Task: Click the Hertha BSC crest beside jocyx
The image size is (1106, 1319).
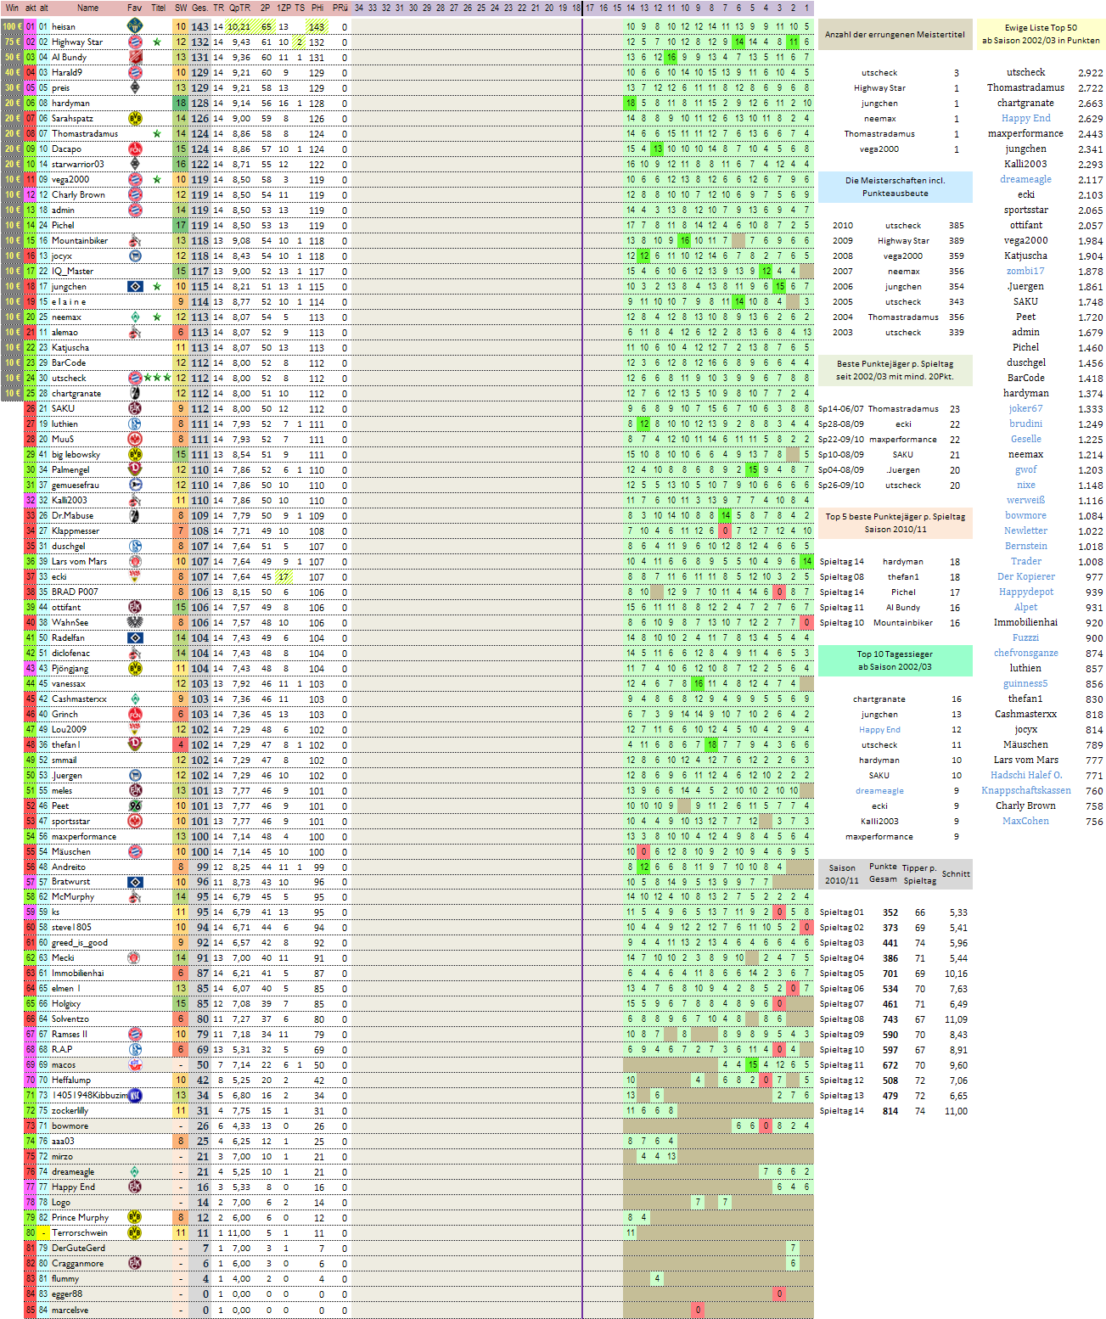Action: tap(134, 255)
